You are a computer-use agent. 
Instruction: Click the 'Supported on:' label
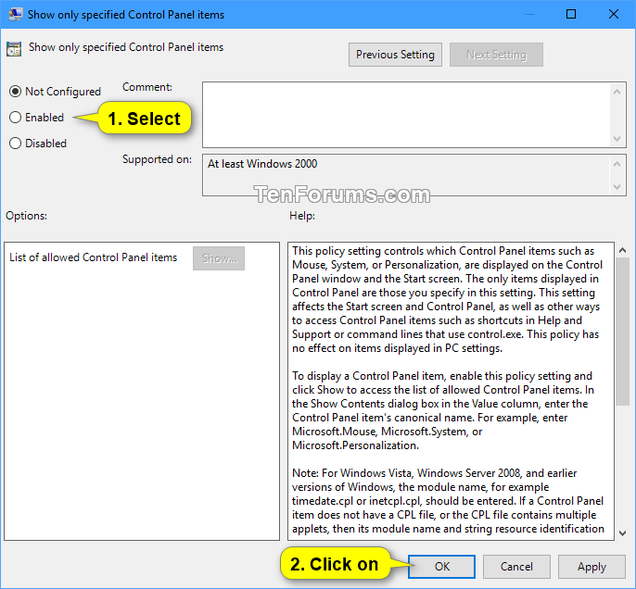pos(157,159)
